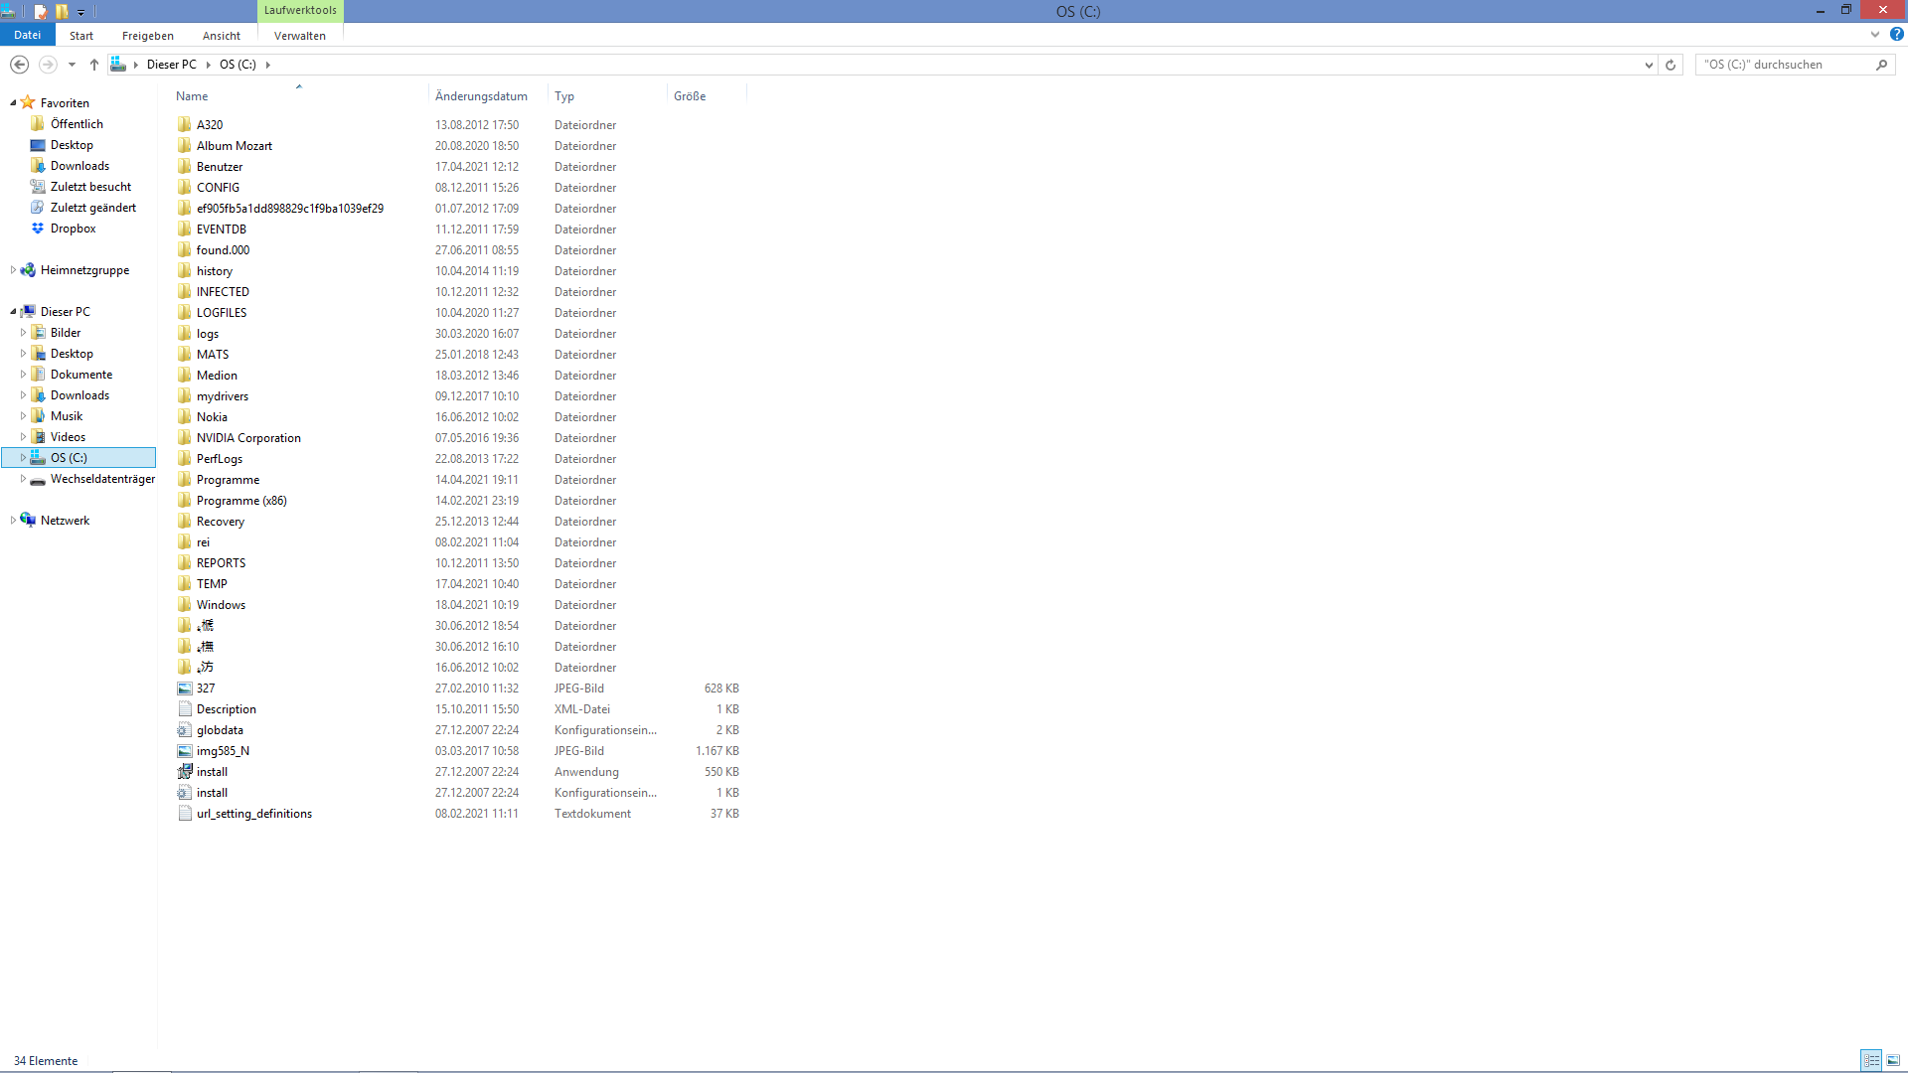
Task: Click the New Folder quick access icon
Action: 62,12
